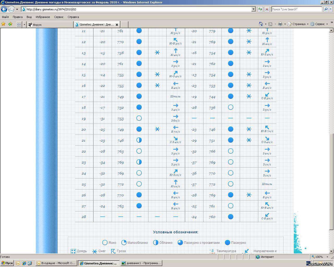This screenshot has width=334, height=267.
Task: Click the Home page icon
Action: pos(261,24)
